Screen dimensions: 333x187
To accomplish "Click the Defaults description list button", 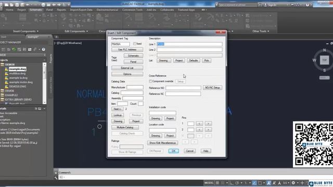I will (193, 60).
